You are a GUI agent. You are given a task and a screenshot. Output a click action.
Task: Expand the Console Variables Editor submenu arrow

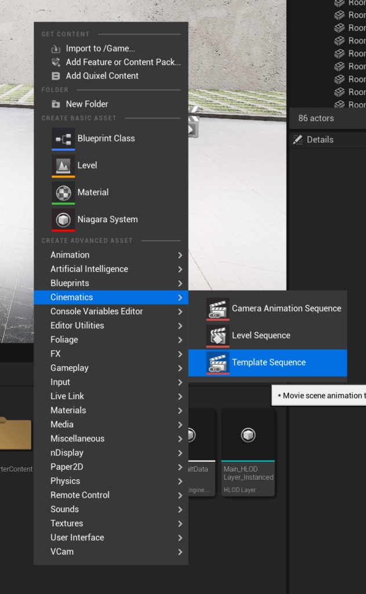coord(180,312)
